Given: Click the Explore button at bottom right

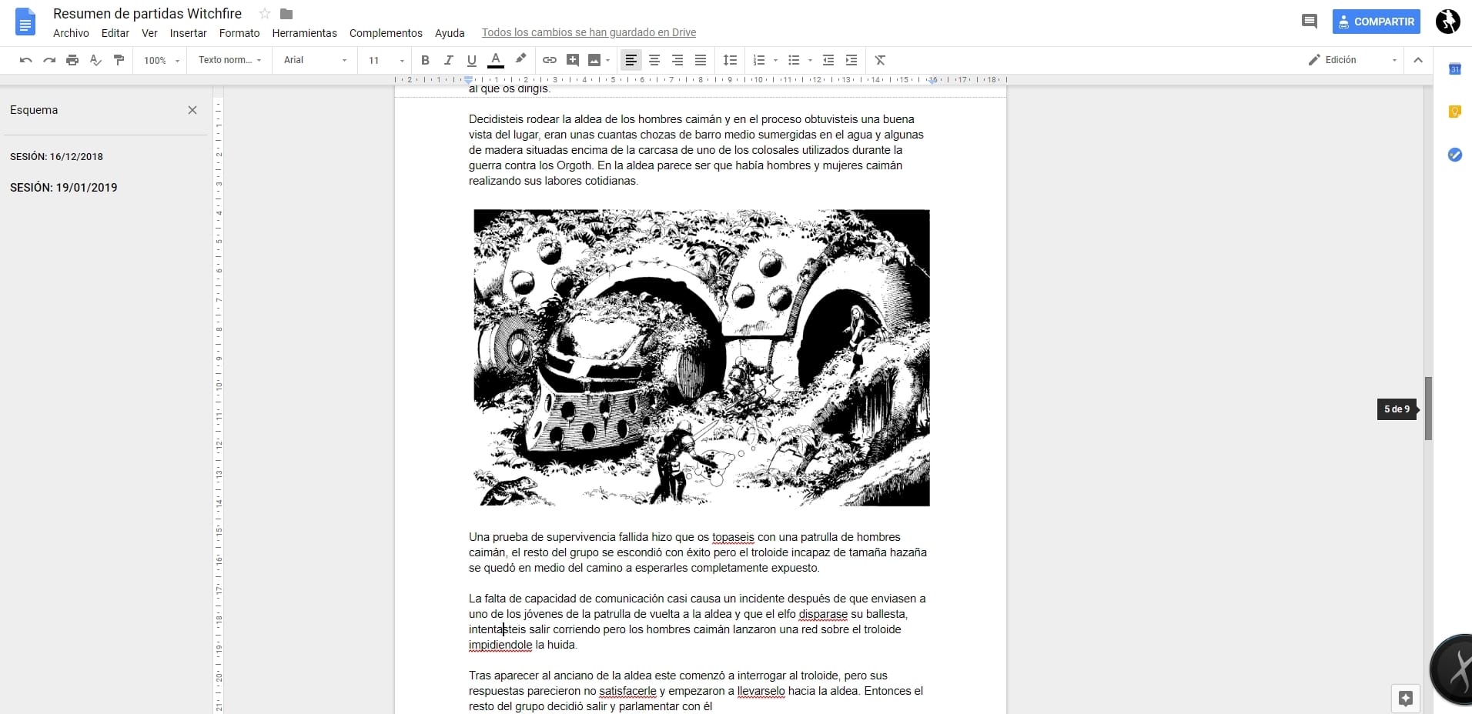Looking at the screenshot, I should click(1405, 699).
